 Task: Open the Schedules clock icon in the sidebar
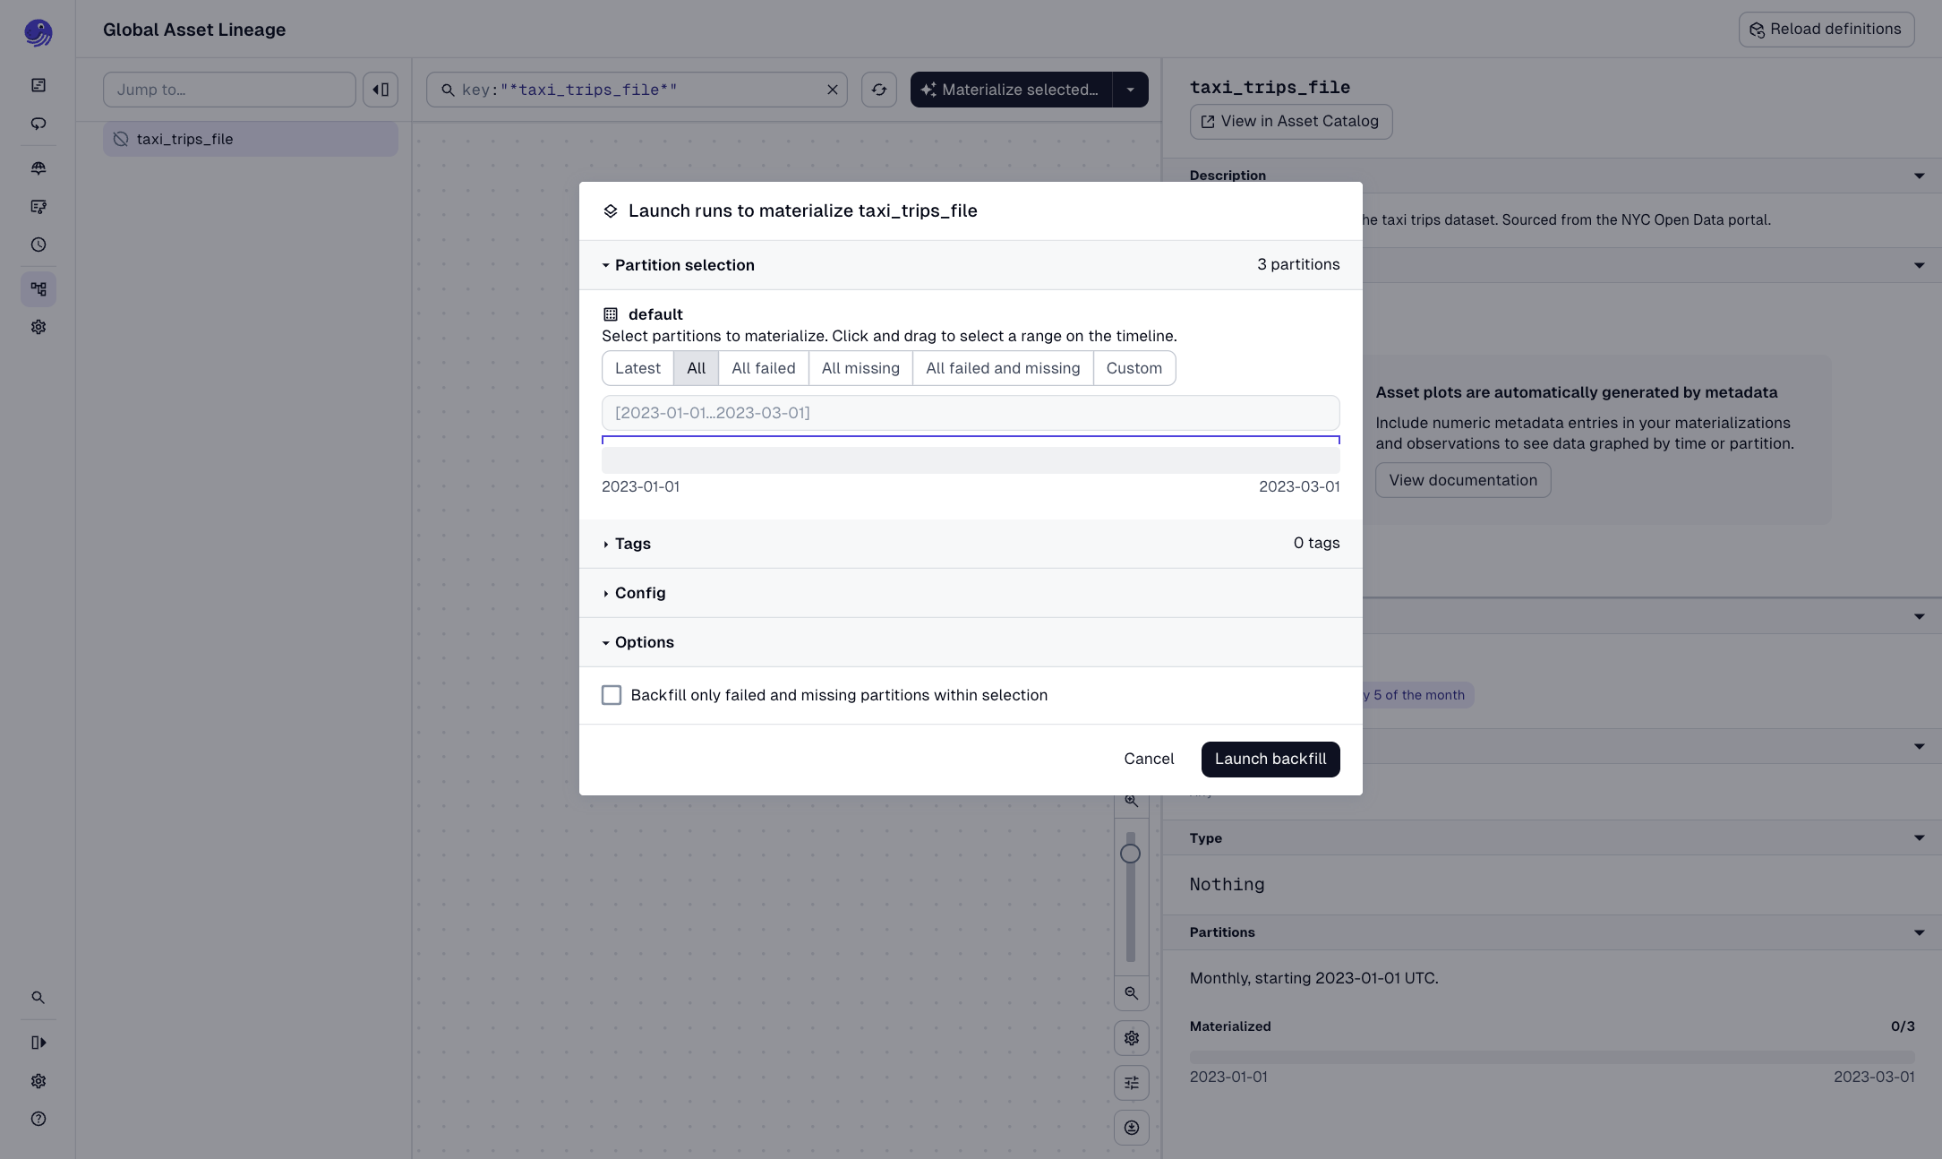tap(38, 245)
